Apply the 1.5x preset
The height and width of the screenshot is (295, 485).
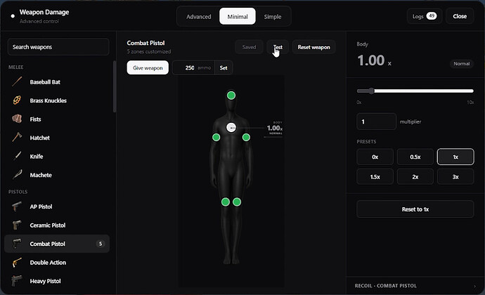[375, 176]
